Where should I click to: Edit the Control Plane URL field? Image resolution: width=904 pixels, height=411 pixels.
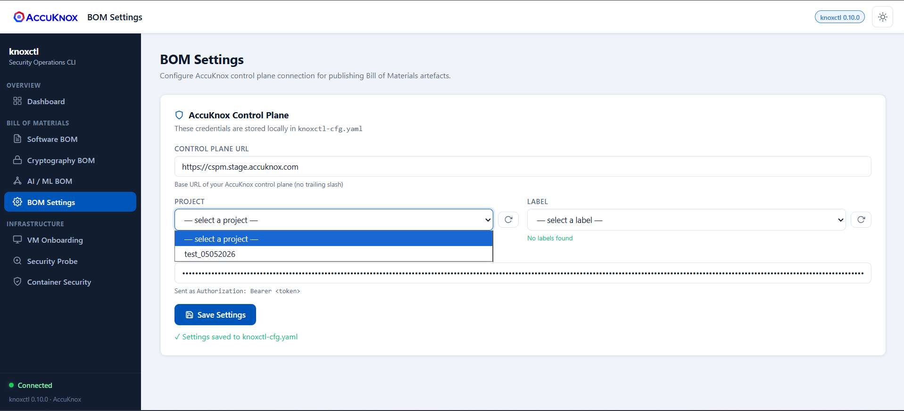(522, 166)
